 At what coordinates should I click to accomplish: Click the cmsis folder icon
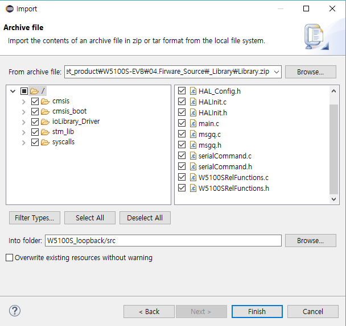(45, 101)
